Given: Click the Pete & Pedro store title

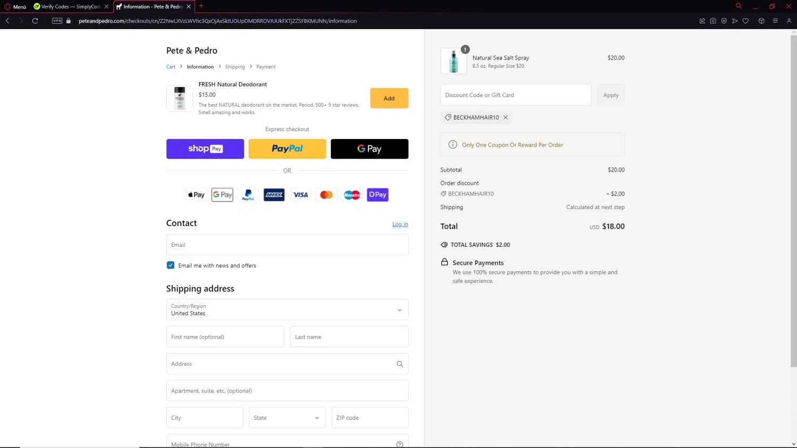Looking at the screenshot, I should [x=192, y=50].
